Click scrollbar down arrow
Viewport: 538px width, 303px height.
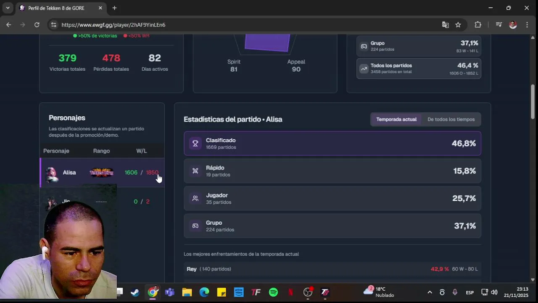point(533,279)
